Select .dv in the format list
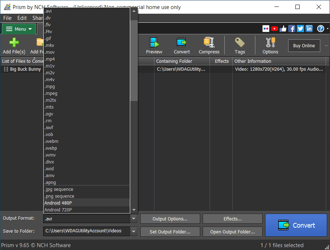 click(x=87, y=18)
